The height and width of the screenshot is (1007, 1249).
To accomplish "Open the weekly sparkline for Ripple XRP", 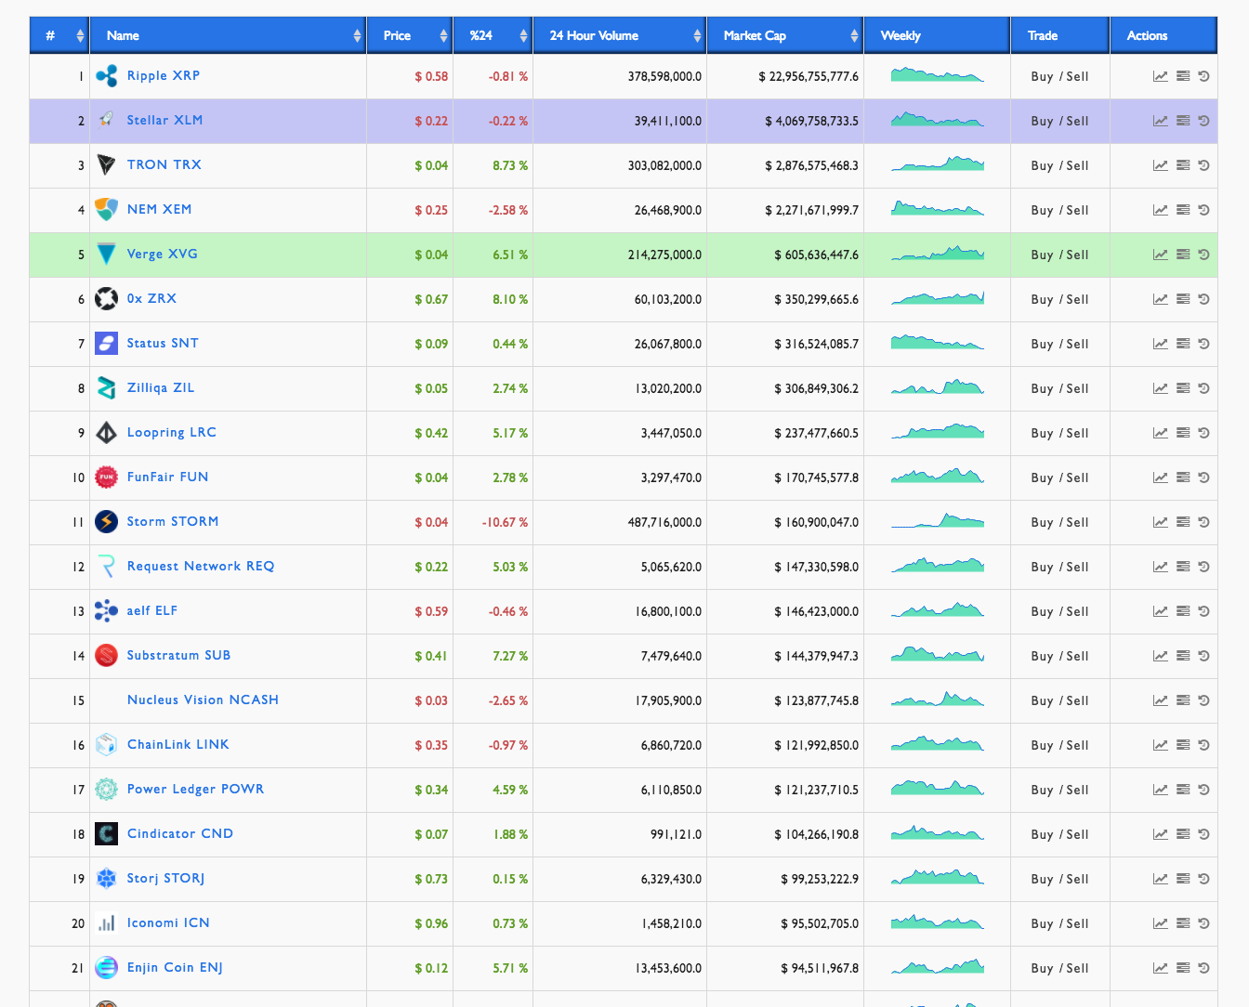I will click(937, 74).
